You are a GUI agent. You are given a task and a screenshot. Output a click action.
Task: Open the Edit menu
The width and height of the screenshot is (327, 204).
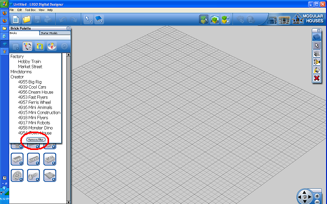tap(19, 10)
